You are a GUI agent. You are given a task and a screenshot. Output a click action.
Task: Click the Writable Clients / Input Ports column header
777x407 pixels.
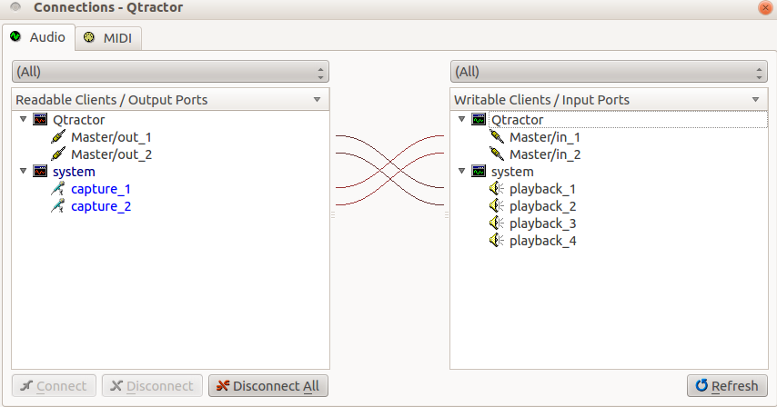pyautogui.click(x=609, y=100)
